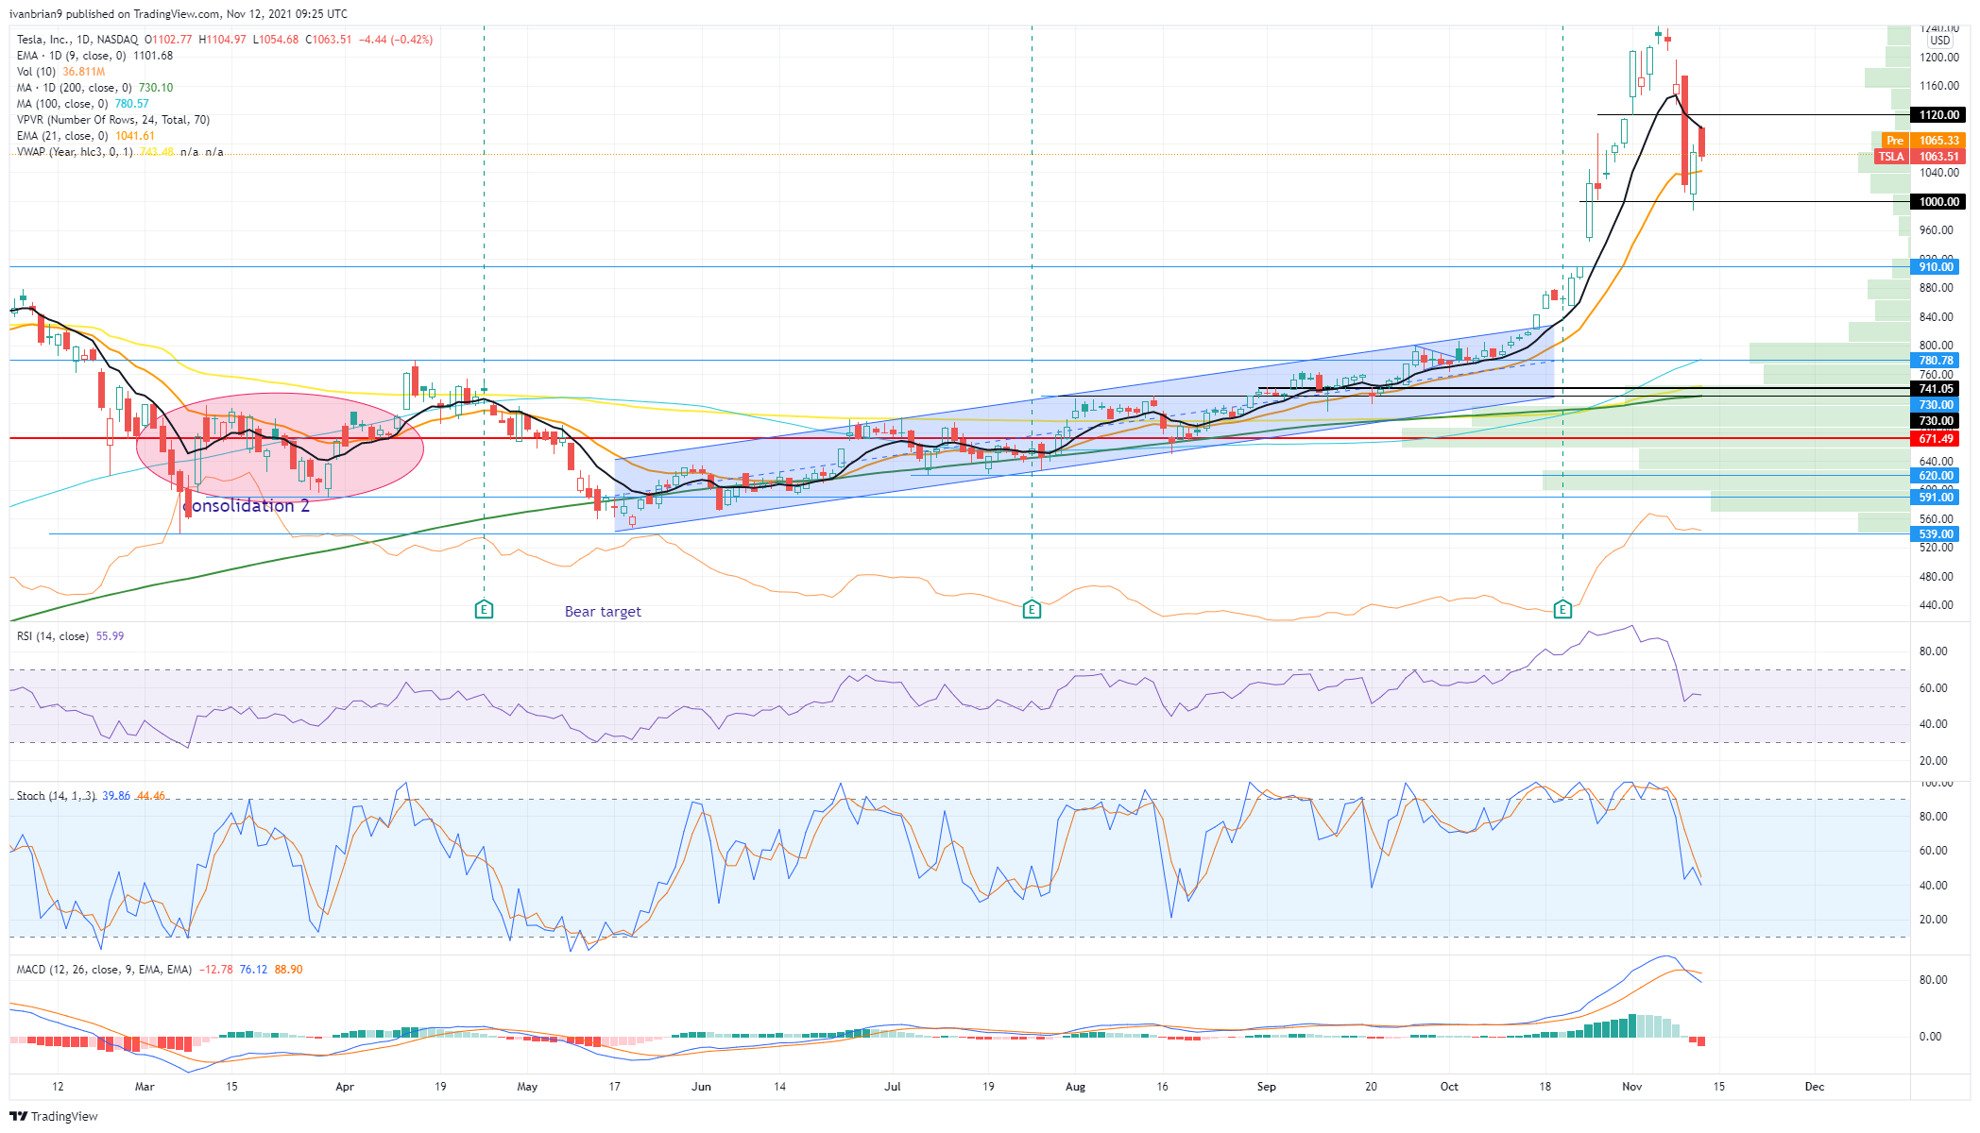Click the Jul label on time axis
Screen dimensions: 1980x1133
click(893, 1087)
